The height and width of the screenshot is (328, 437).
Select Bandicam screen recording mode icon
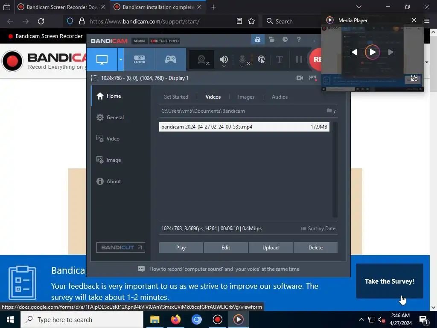tap(102, 59)
